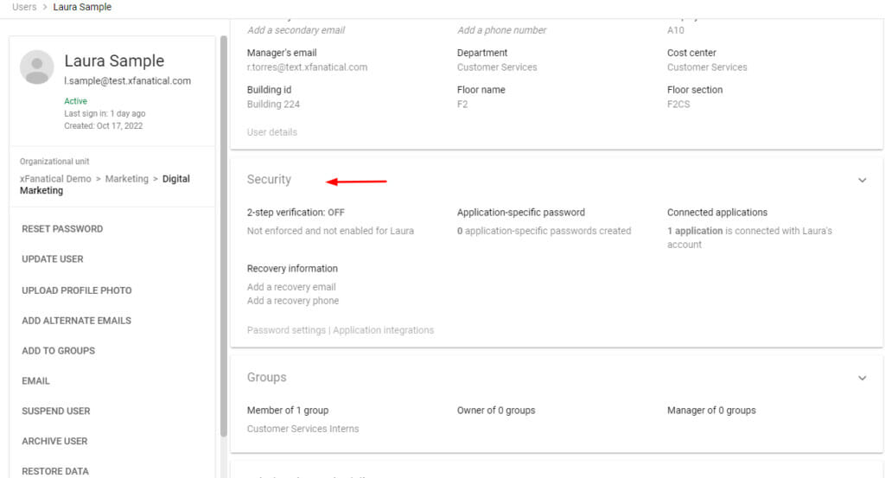The image size is (885, 478).
Task: Click Recovery information heading
Action: [292, 269]
